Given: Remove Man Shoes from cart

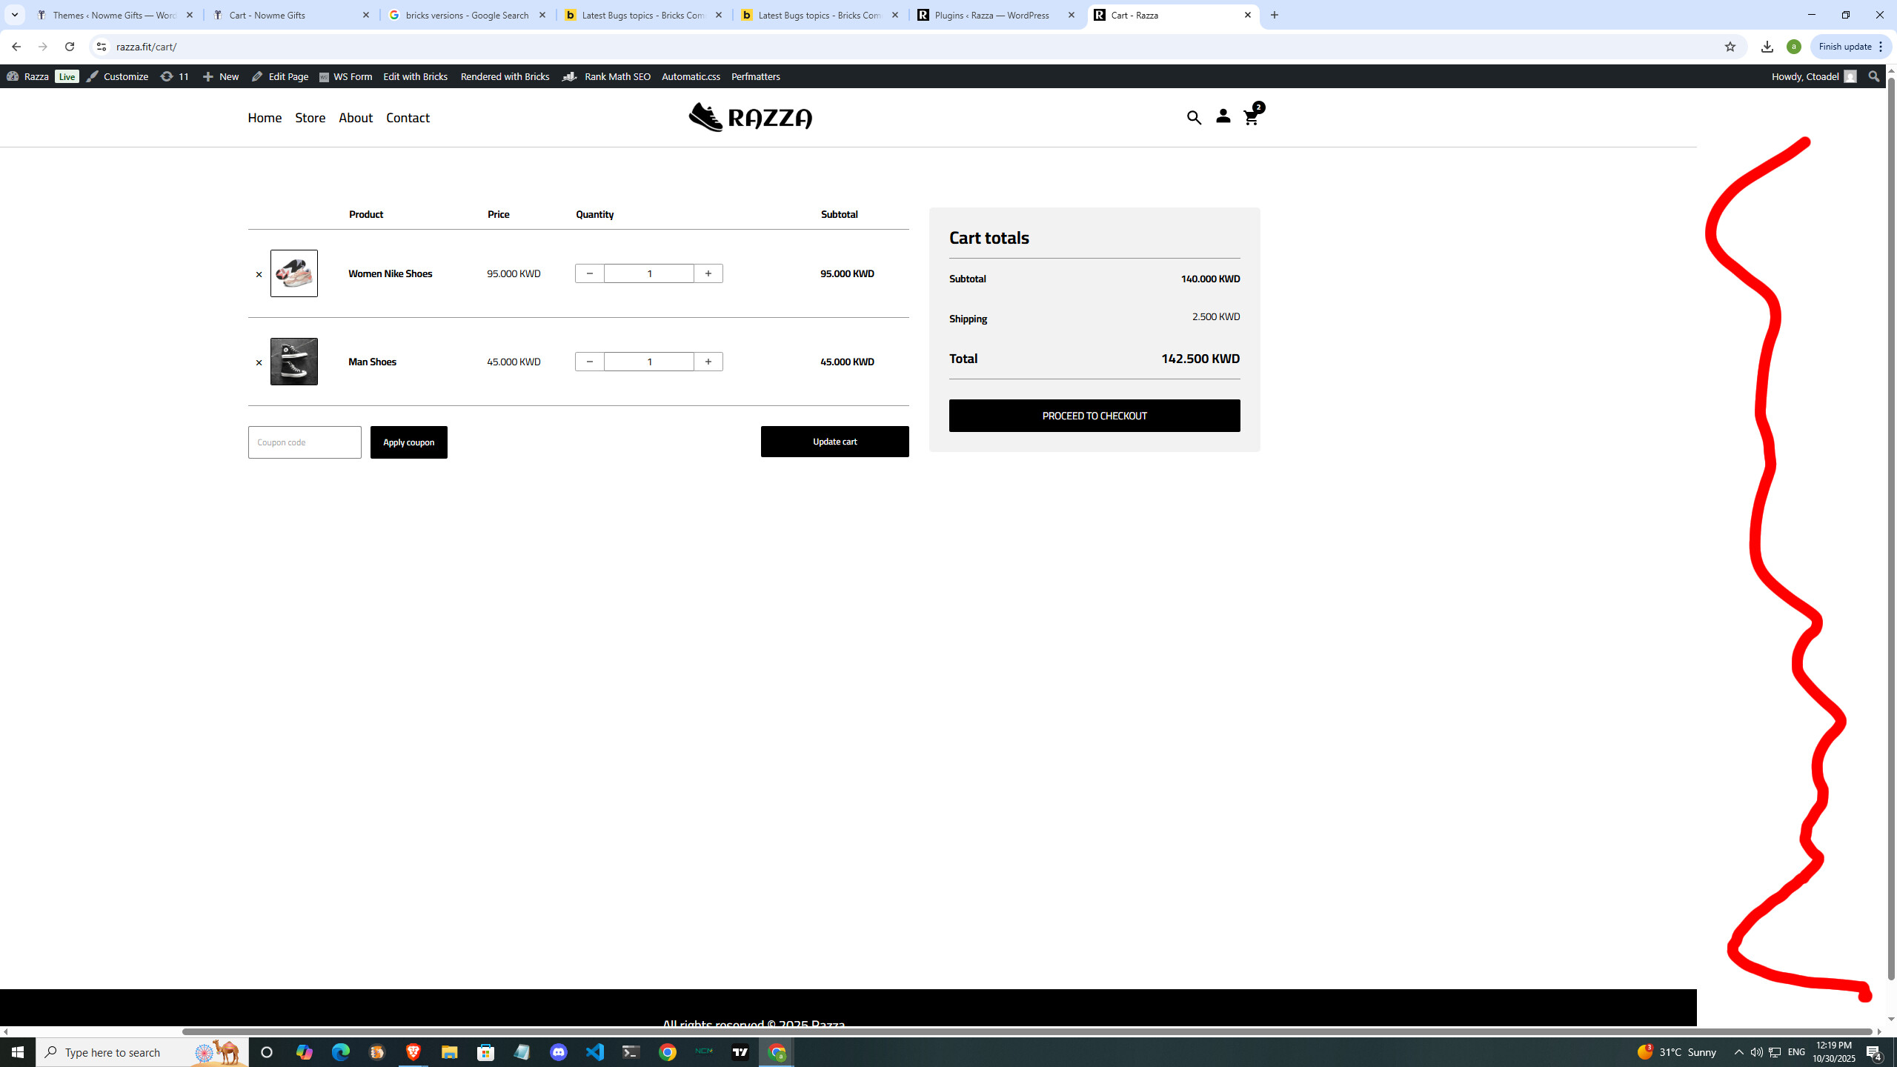Looking at the screenshot, I should [x=259, y=362].
